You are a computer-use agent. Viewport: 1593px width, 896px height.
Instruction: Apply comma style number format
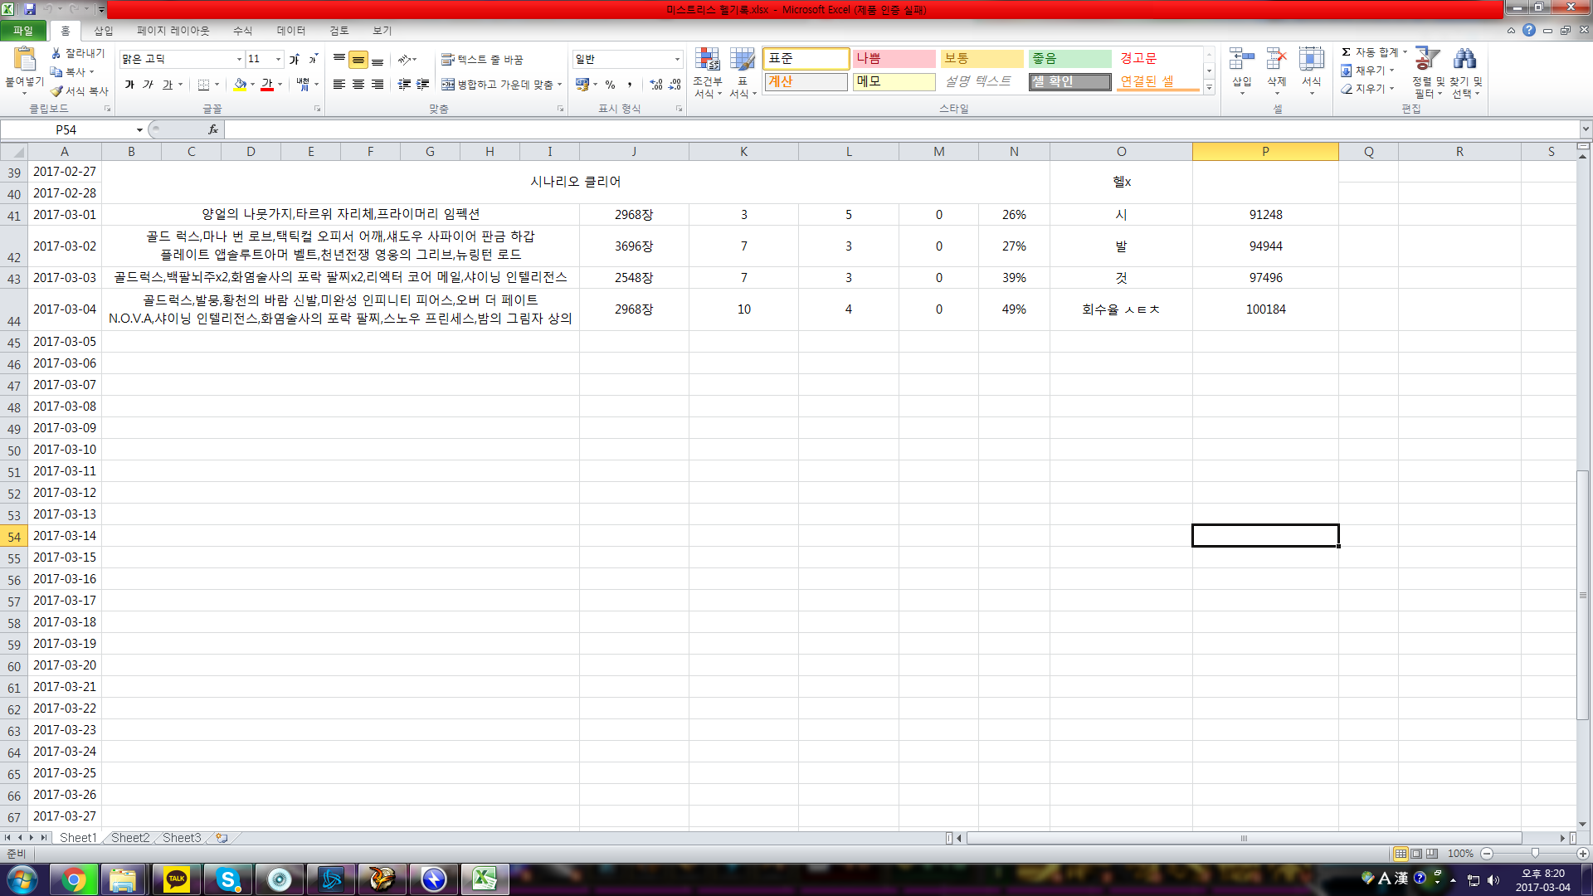630,85
